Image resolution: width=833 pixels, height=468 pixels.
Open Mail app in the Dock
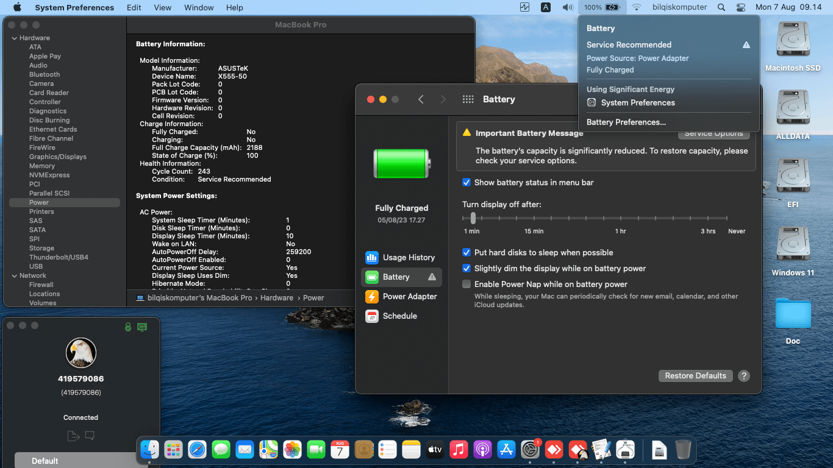point(245,450)
